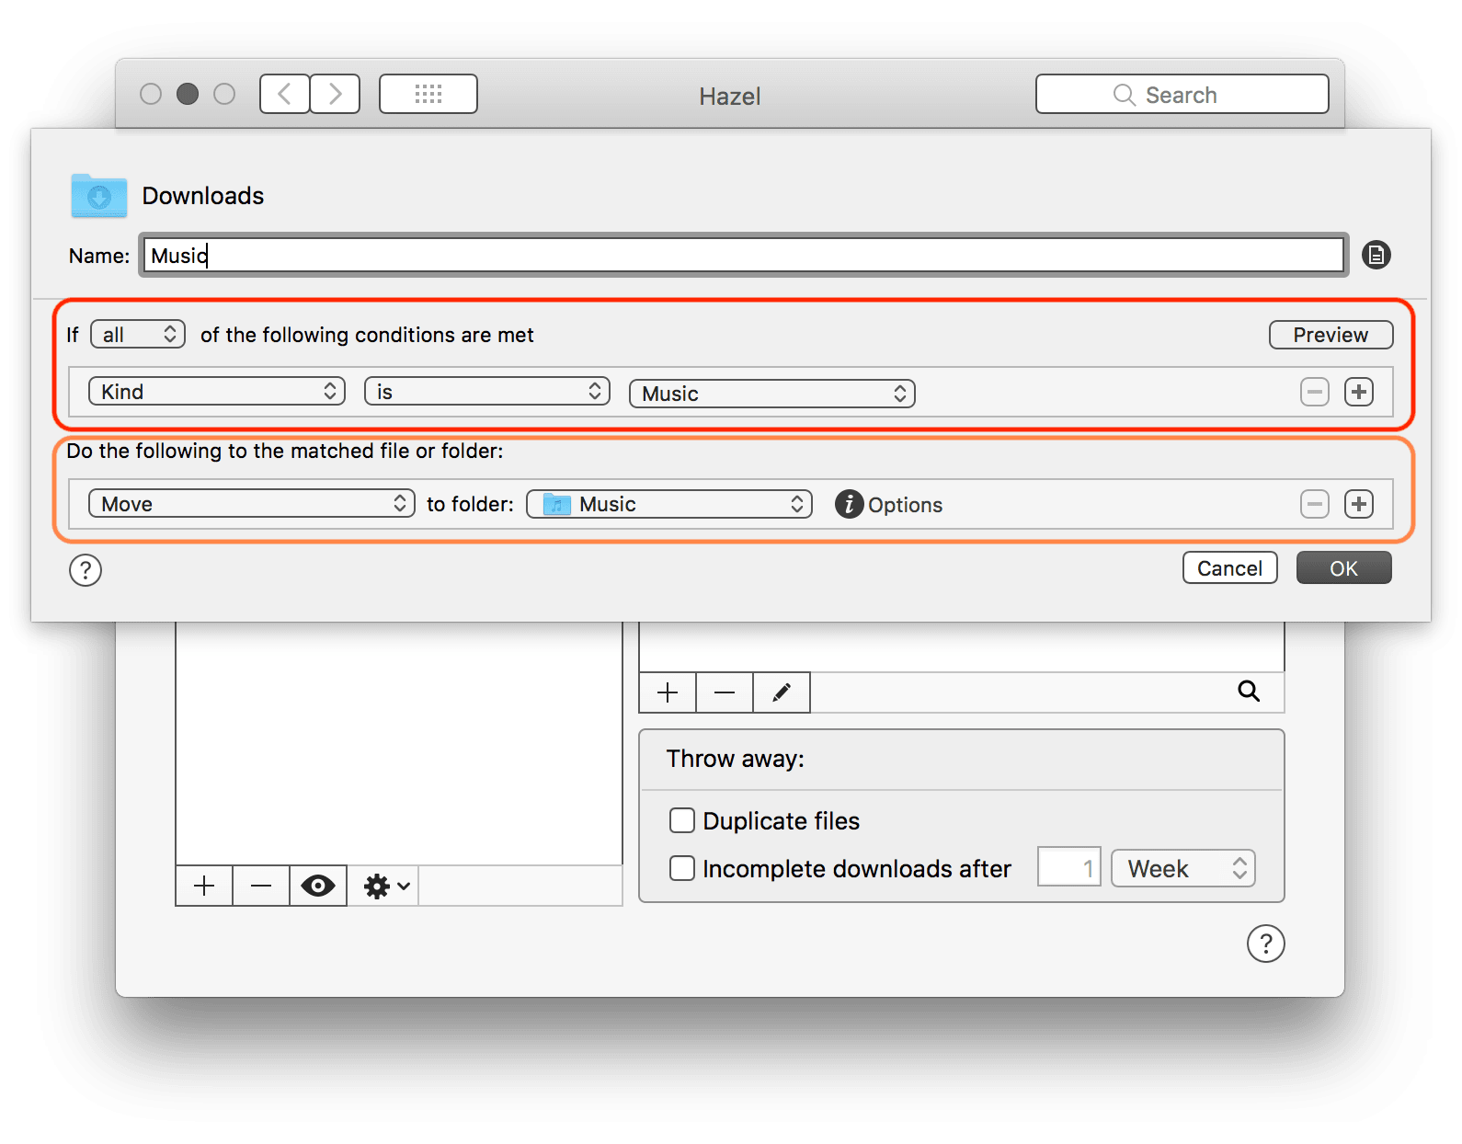
Task: Enable Incomplete downloads after checkbox
Action: (x=681, y=868)
